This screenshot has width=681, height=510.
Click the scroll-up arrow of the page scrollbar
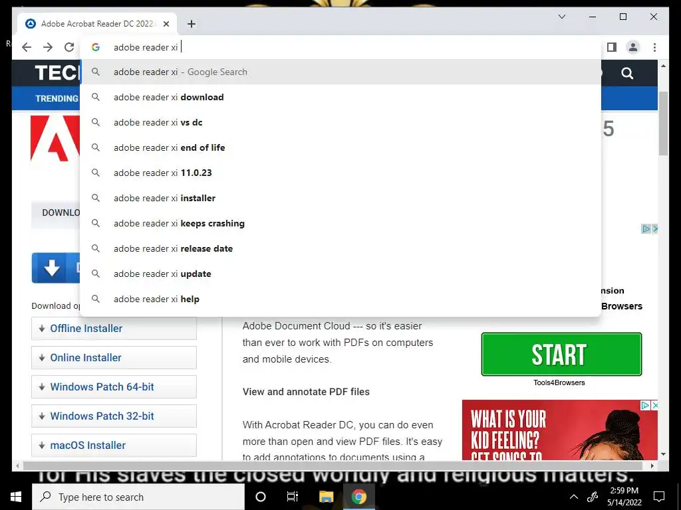pos(663,66)
